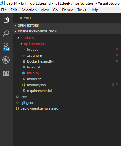
Task: Click the EXPLORER panel title
Action: 24,18
